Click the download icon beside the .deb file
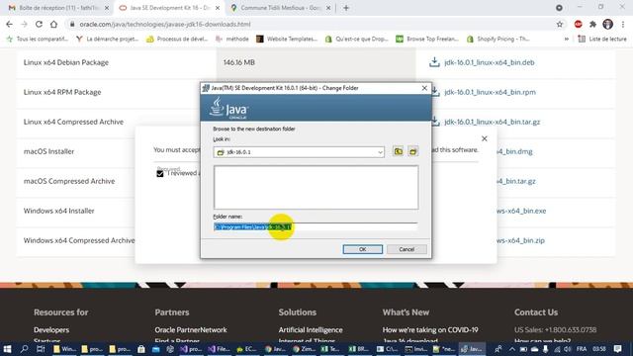 pyautogui.click(x=434, y=62)
